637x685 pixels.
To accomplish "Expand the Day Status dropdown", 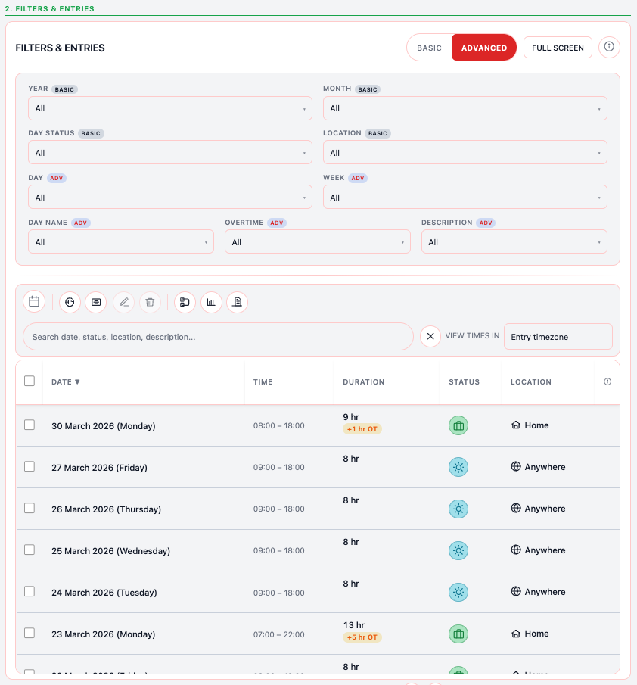I will click(170, 153).
